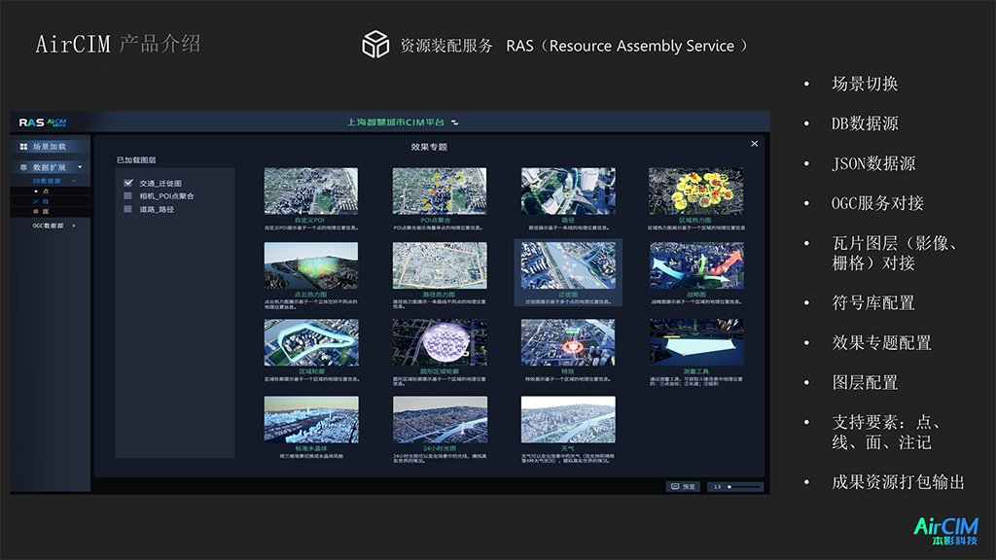The height and width of the screenshot is (560, 996).
Task: Select the 特效 effect thumbnail
Action: (568, 342)
